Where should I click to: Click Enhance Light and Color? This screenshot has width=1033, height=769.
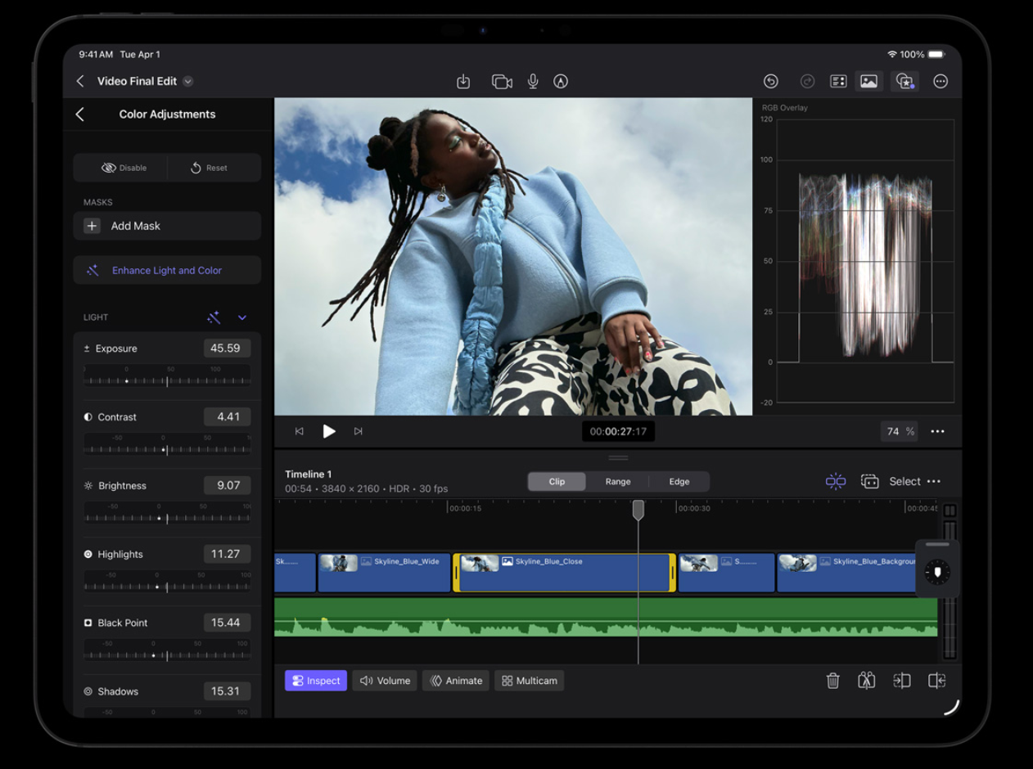[x=167, y=270]
